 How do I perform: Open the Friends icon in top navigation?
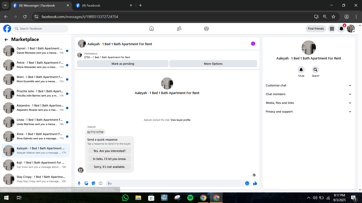[179, 29]
